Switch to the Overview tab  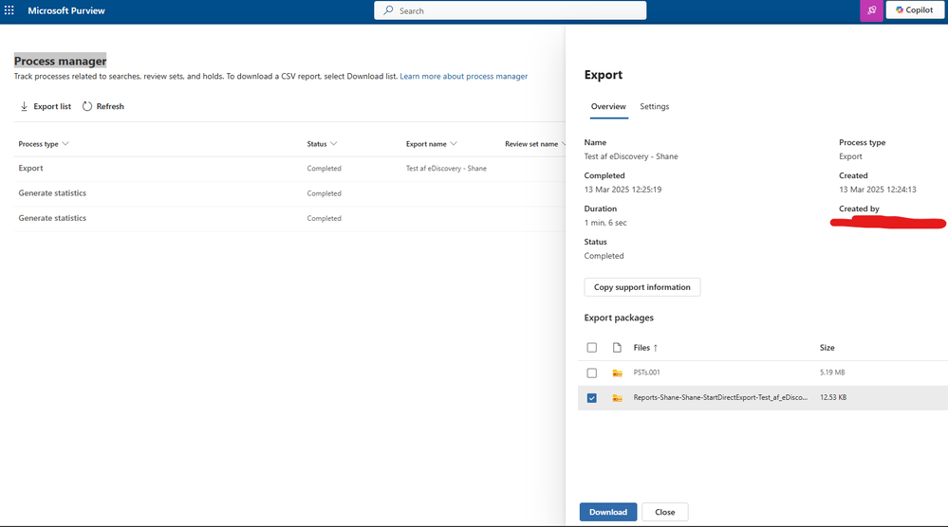(608, 106)
